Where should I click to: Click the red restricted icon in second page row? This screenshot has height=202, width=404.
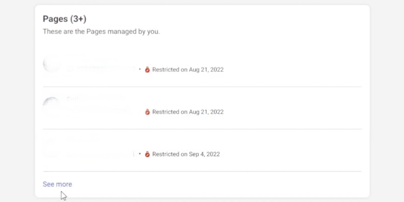[x=147, y=112]
